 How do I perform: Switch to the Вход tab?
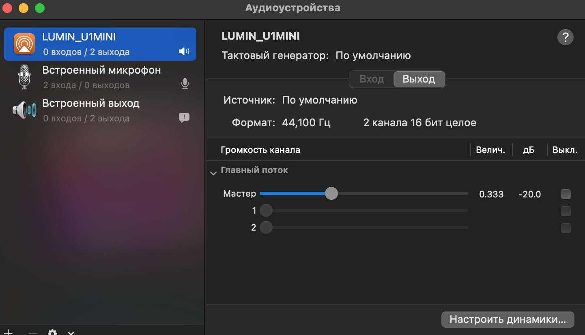pyautogui.click(x=372, y=79)
